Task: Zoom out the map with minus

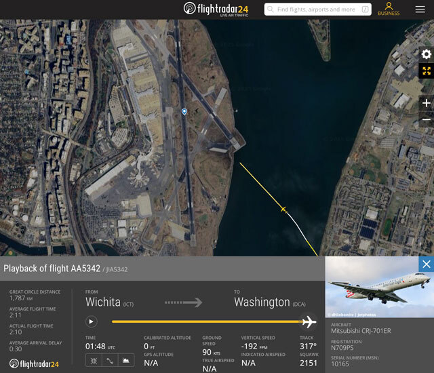Action: [x=427, y=119]
